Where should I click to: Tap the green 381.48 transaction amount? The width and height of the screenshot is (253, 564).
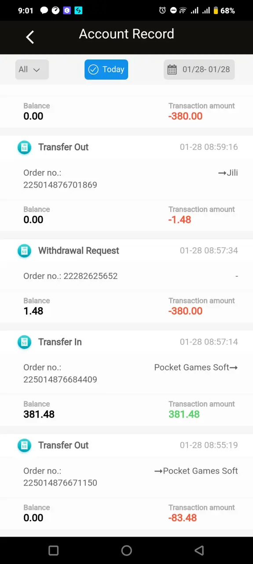(184, 414)
